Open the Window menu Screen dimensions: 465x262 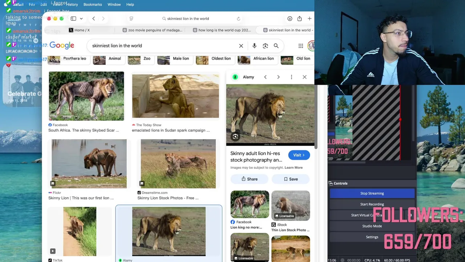114,4
